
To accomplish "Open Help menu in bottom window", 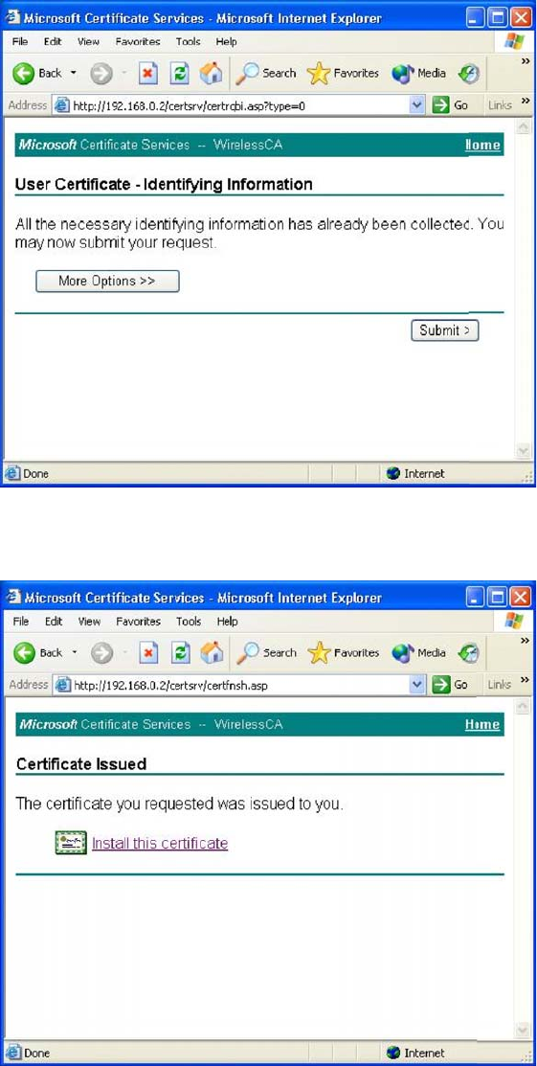I will (x=226, y=622).
